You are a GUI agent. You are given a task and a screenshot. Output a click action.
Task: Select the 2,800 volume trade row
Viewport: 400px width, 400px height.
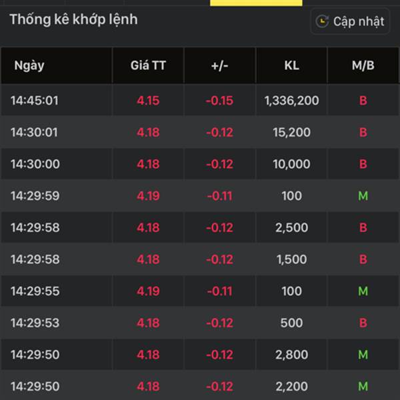click(200, 355)
